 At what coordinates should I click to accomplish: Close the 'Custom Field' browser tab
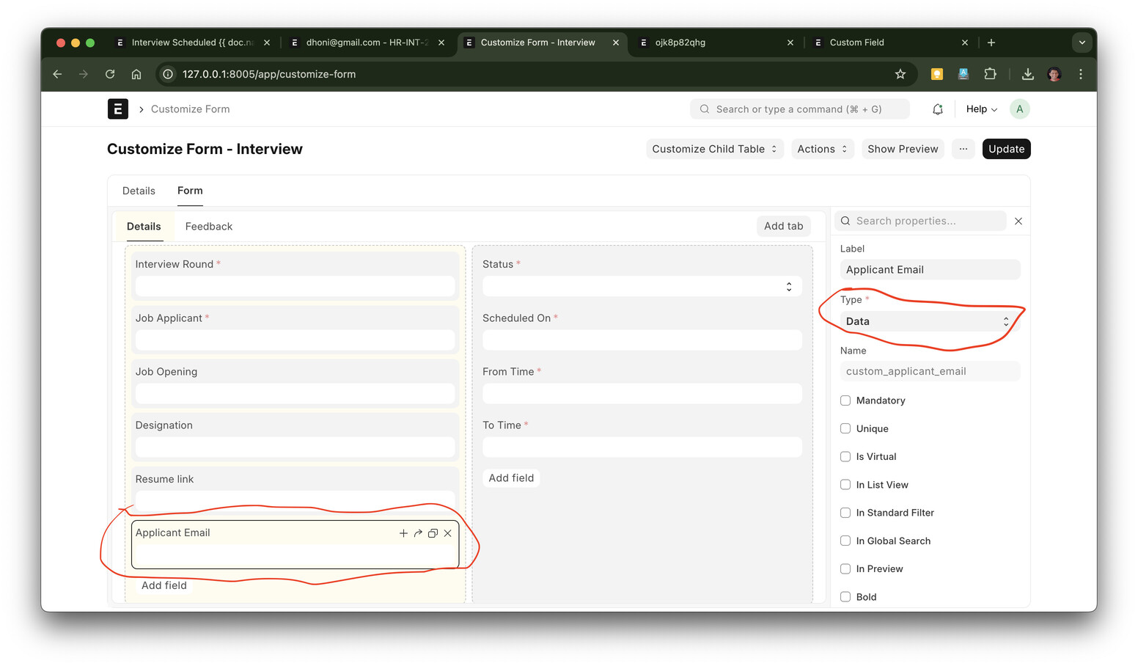(965, 43)
